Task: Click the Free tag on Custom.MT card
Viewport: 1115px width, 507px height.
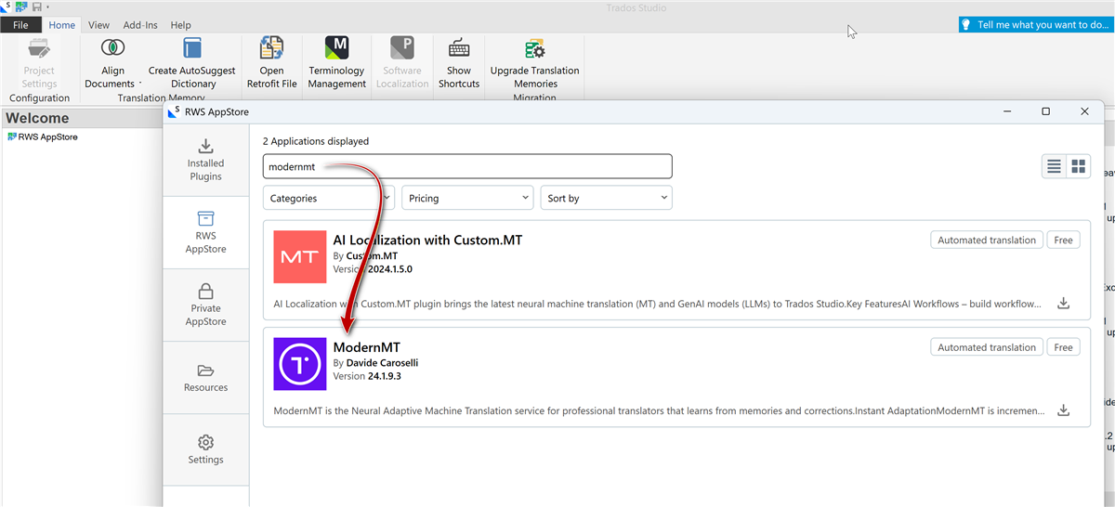Action: (1064, 240)
